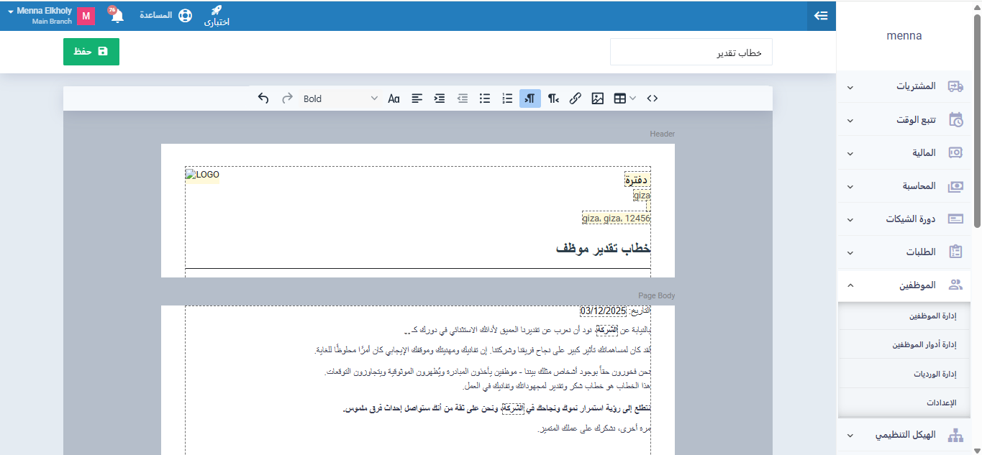Insert a numbered list
The image size is (982, 455).
(507, 98)
